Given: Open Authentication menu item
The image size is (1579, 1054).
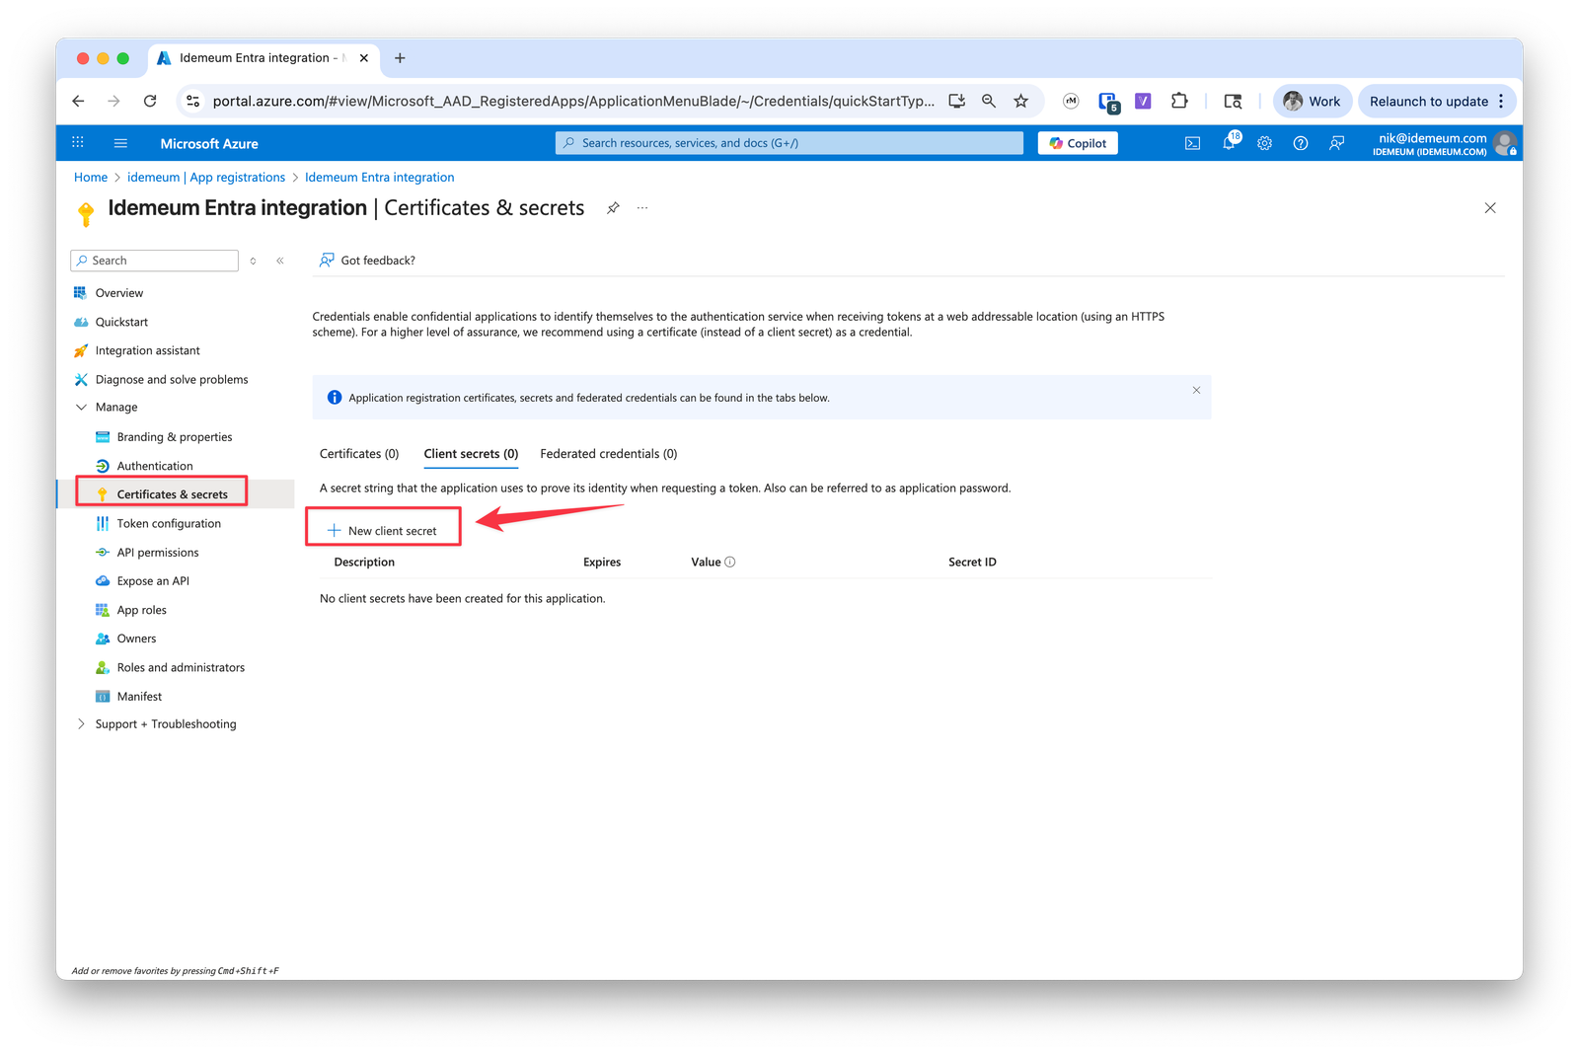Looking at the screenshot, I should [155, 466].
